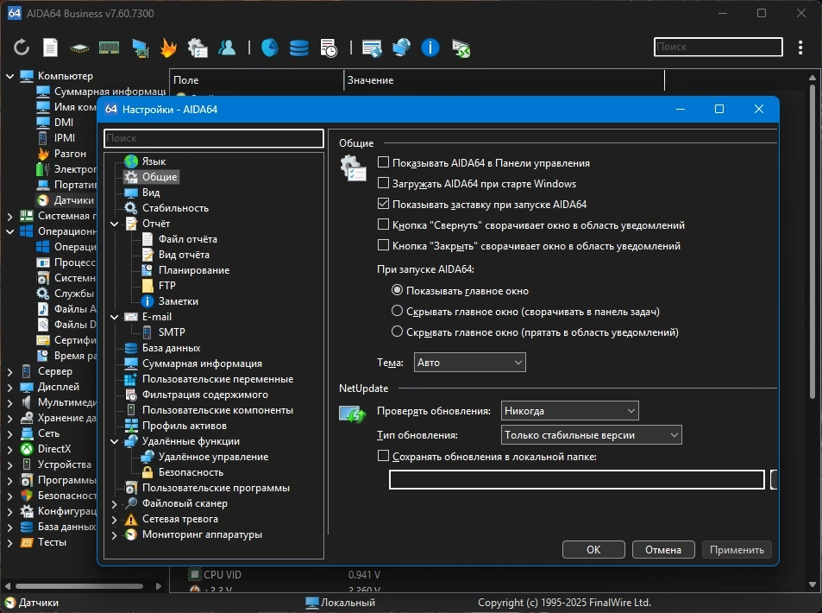
Task: Select IPMI in main window tree
Action: [65, 138]
